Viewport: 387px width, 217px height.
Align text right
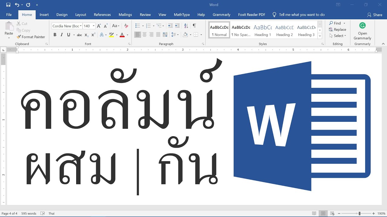[x=151, y=35]
